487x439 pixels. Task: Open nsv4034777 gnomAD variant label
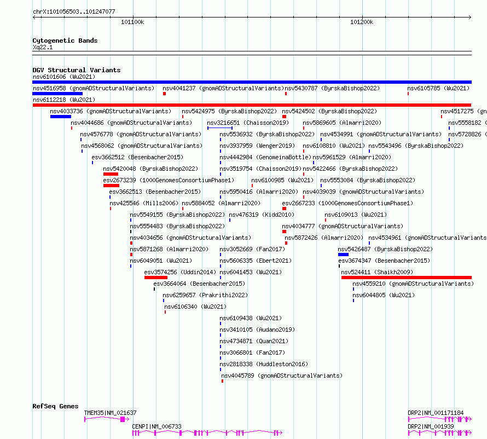pos(343,226)
